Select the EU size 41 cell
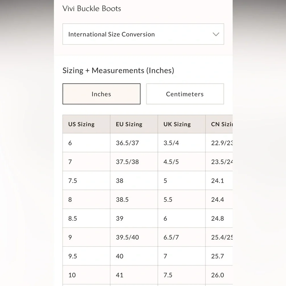Viewport: 286px width, 286px height. tap(120, 275)
